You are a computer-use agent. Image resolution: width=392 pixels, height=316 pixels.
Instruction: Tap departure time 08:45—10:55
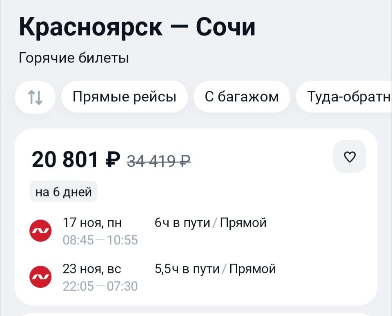100,240
